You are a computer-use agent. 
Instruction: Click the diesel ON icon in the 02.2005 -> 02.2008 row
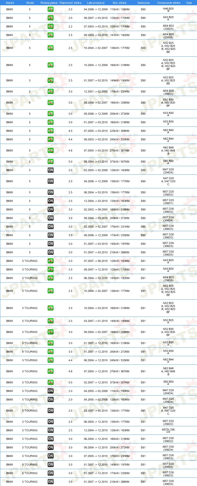point(51,170)
